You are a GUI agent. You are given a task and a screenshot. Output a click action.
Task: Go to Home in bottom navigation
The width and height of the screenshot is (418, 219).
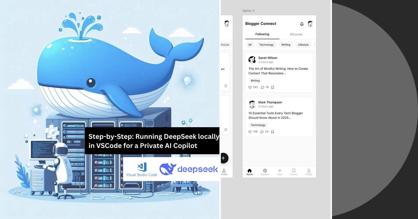point(249,172)
